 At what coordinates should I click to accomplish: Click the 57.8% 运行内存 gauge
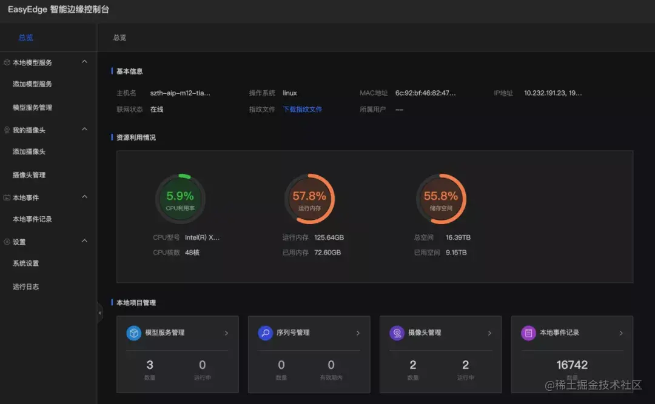[x=309, y=199]
